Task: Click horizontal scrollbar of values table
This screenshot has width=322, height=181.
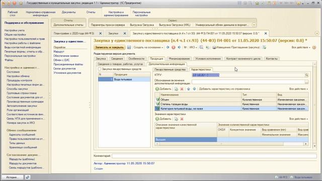Action: [x=221, y=144]
